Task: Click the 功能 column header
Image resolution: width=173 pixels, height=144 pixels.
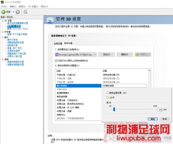Action: 78,71
